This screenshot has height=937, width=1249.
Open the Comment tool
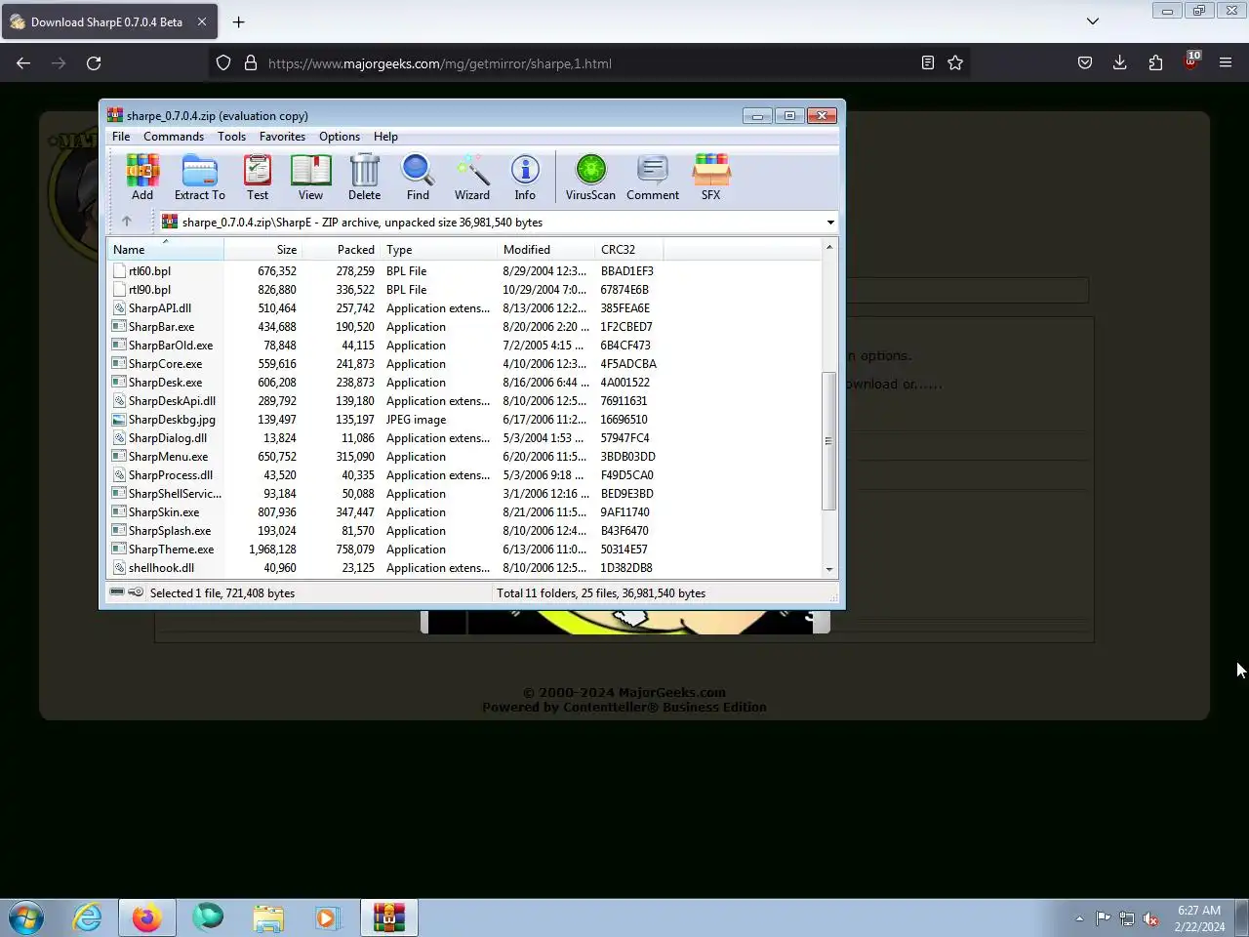(653, 177)
